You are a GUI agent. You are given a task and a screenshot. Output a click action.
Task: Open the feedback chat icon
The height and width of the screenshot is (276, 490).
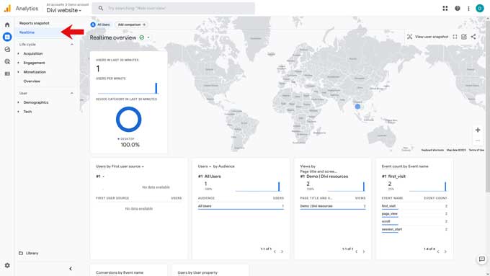tap(481, 259)
